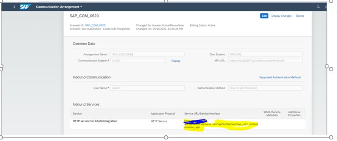Click the Additional Properties column header
Viewport: 337px width, 141px height.
click(294, 114)
